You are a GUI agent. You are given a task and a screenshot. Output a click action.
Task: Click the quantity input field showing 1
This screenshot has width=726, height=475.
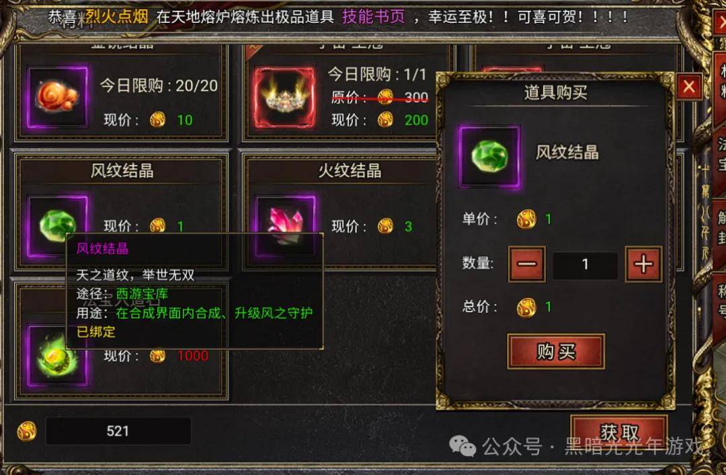(586, 264)
